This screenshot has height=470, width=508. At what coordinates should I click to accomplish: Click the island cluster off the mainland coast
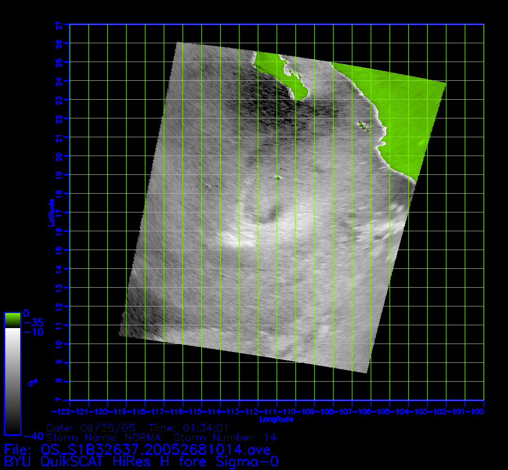(x=363, y=125)
